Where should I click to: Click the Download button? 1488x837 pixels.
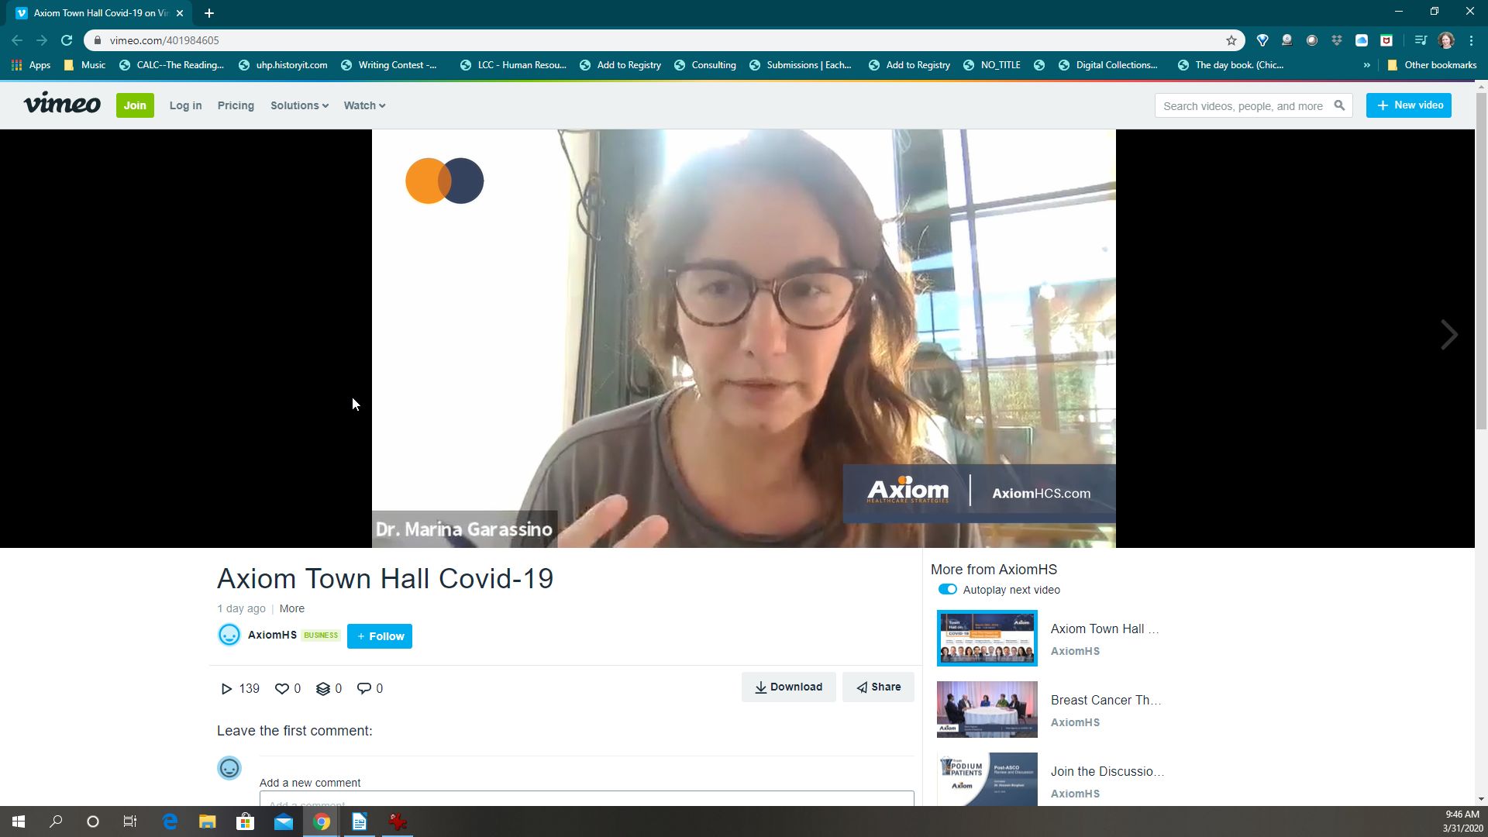point(788,687)
